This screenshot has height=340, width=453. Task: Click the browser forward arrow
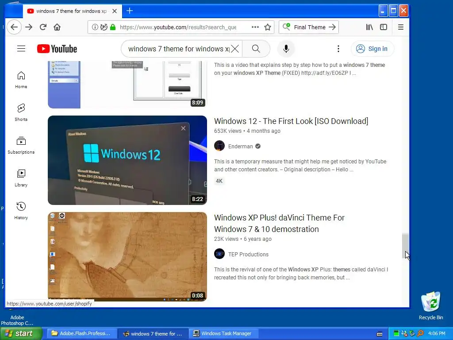(29, 27)
